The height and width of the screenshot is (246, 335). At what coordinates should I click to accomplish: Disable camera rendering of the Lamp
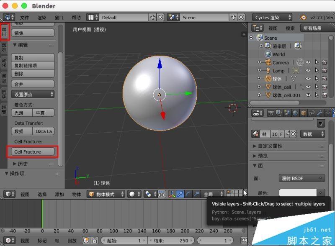pos(325,70)
